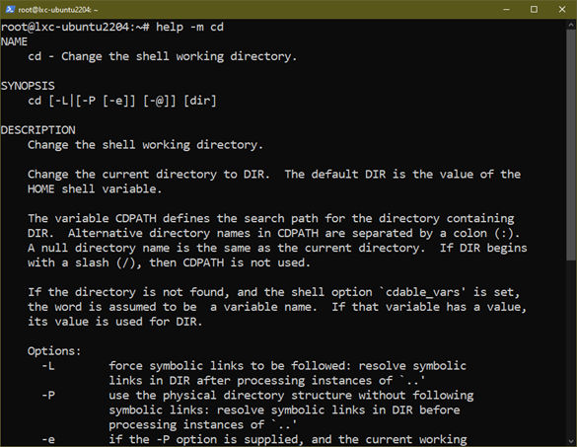Click the typed command help -m cd
This screenshot has height=447, width=577.
[189, 27]
